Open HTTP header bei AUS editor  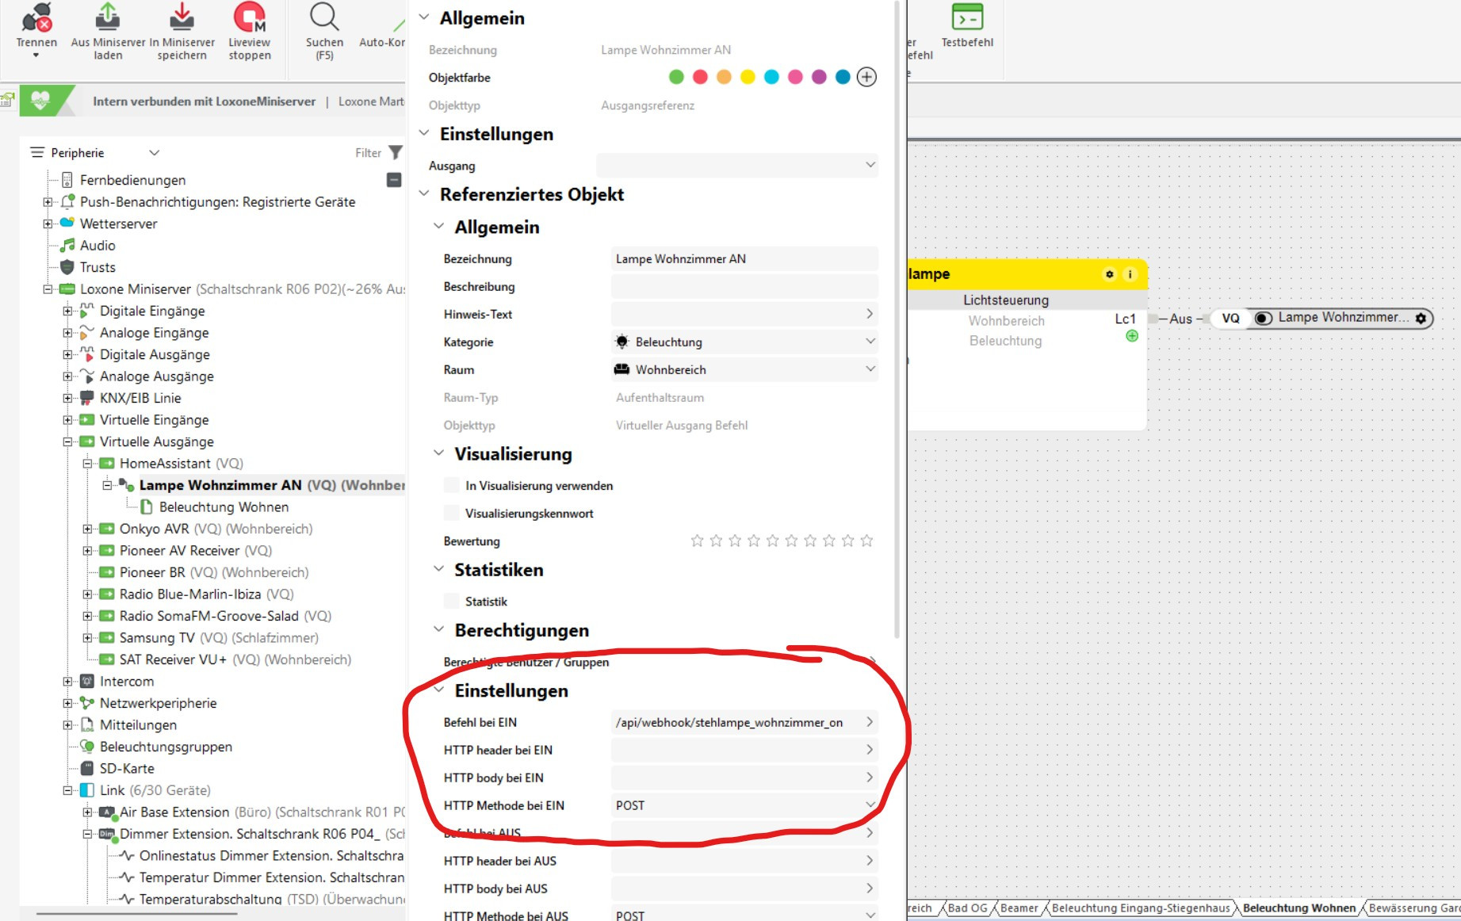(x=870, y=861)
